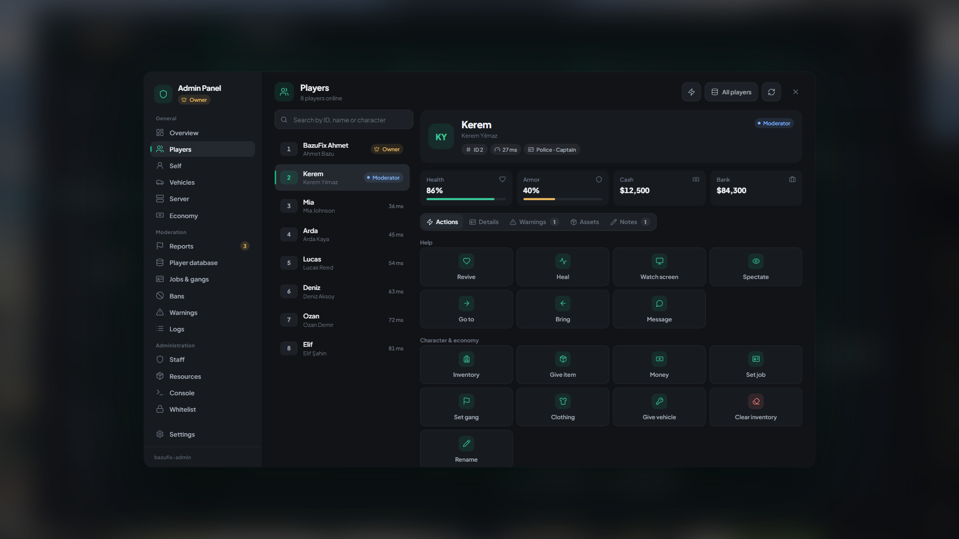Click the Set job action

click(x=755, y=365)
